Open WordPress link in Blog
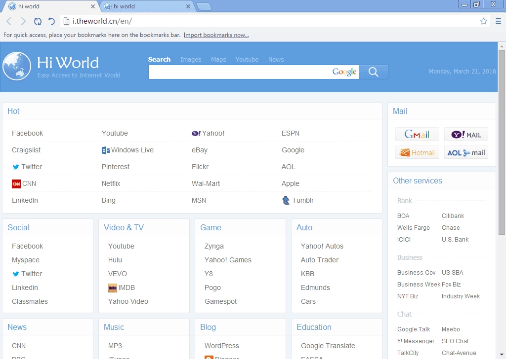 tap(222, 346)
